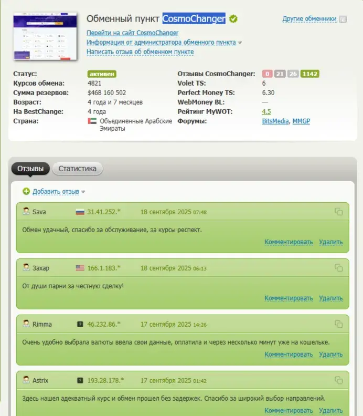Click the user avatar icon next to Astrix

(26, 380)
